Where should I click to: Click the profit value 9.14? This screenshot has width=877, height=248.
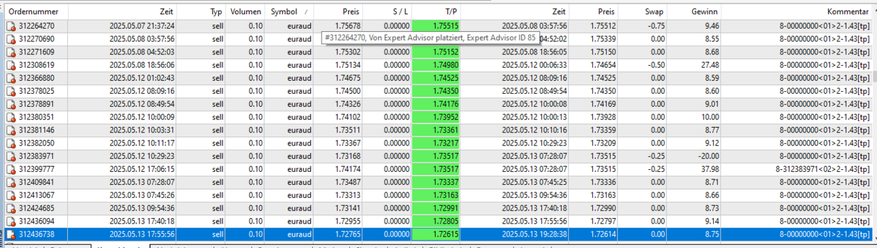[712, 222]
